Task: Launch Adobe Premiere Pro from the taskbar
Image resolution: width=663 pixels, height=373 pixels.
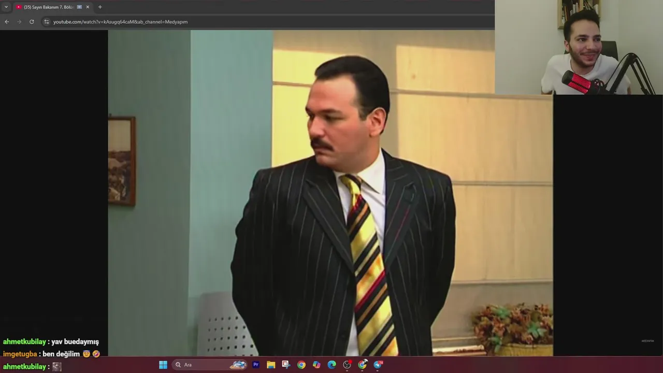Action: coord(255,365)
